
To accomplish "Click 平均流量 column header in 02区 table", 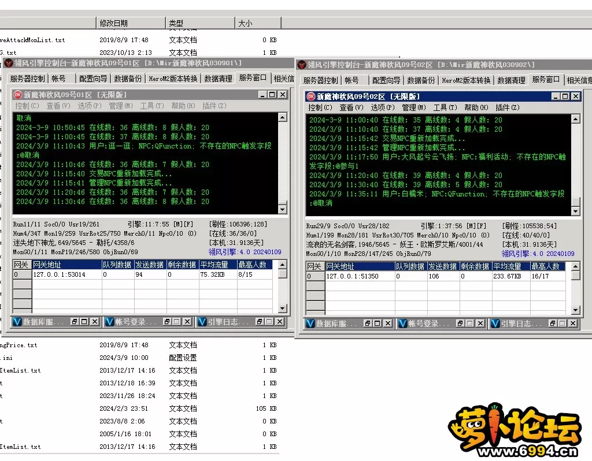I will pos(511,267).
